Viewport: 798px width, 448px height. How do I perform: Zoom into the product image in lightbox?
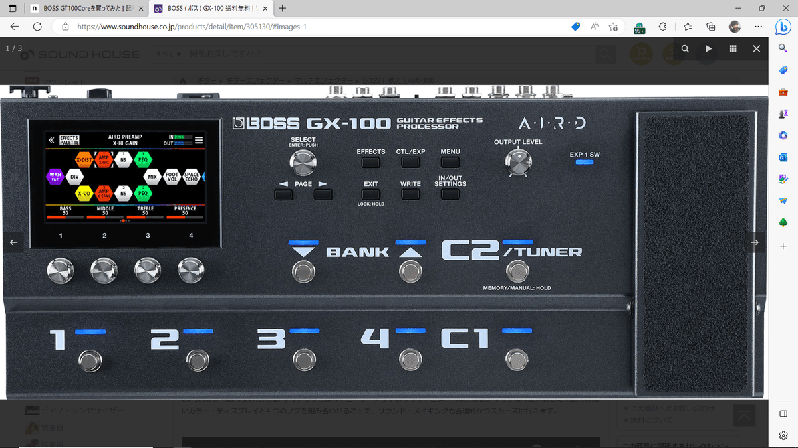tap(685, 49)
